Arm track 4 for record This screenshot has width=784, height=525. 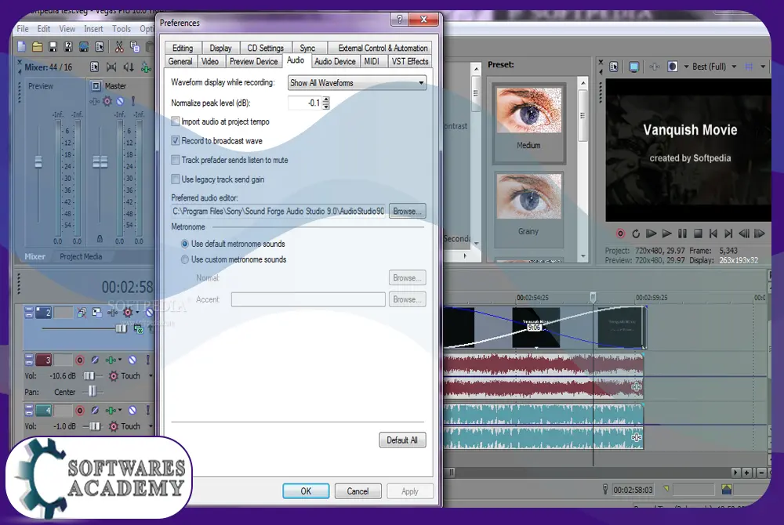(79, 410)
